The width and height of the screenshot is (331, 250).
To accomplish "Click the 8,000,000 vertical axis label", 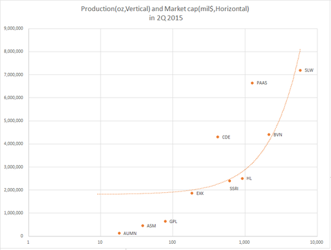I will [14, 52].
